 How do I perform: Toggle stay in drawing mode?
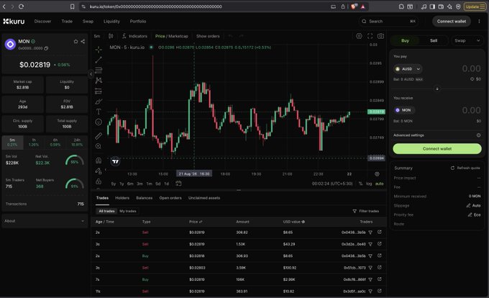tap(99, 171)
